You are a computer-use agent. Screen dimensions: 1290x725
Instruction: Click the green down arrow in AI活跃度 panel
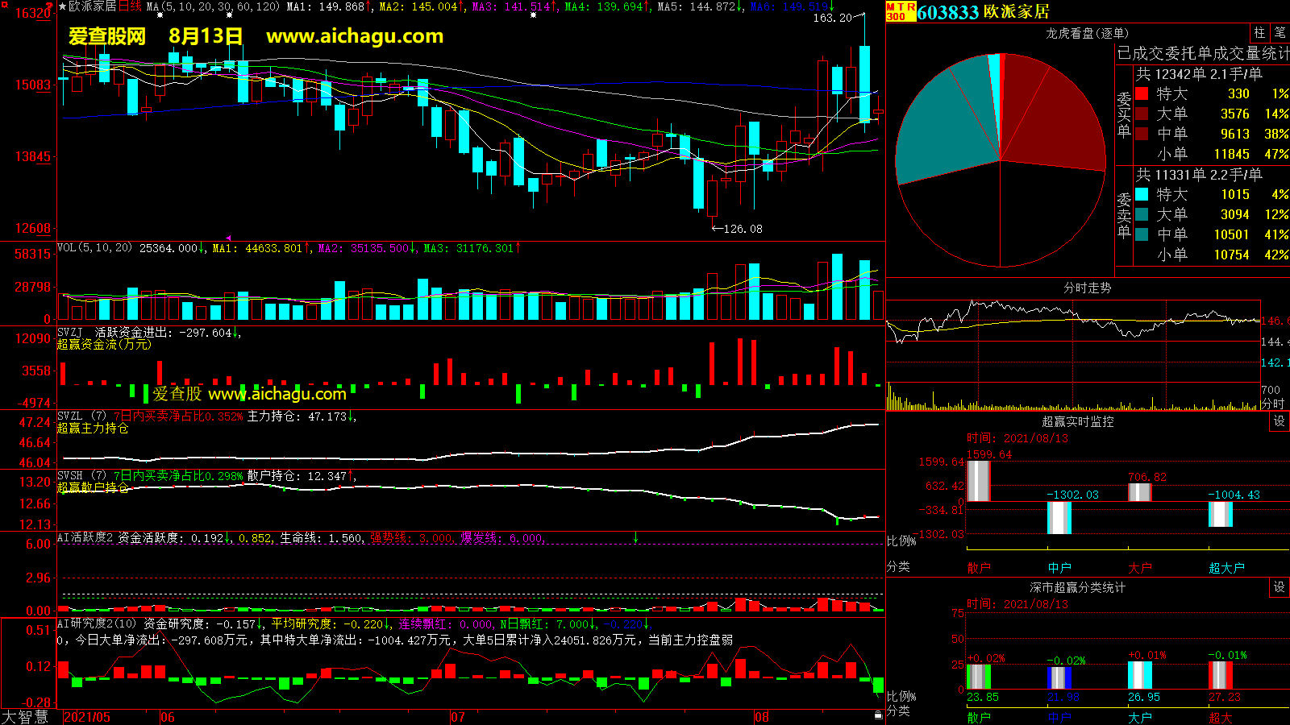pyautogui.click(x=635, y=537)
